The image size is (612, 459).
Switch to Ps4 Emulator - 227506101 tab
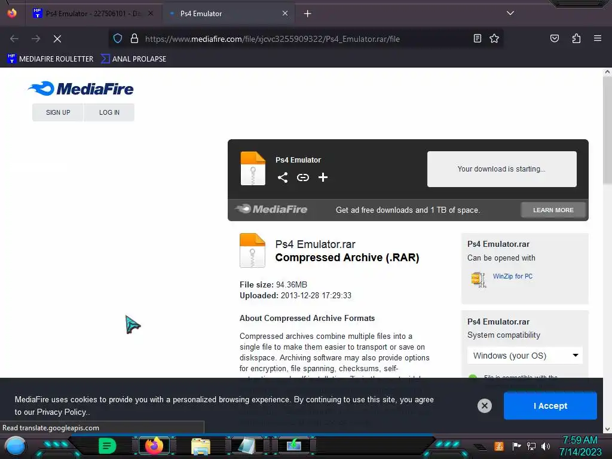[x=94, y=14]
